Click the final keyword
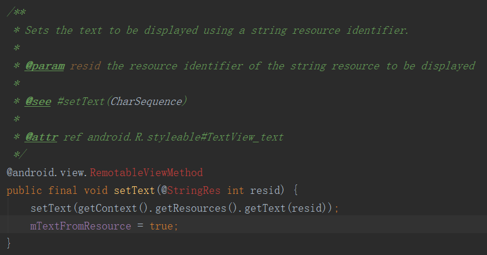Screen dimensions: 487x255 pyautogui.click(x=63, y=190)
